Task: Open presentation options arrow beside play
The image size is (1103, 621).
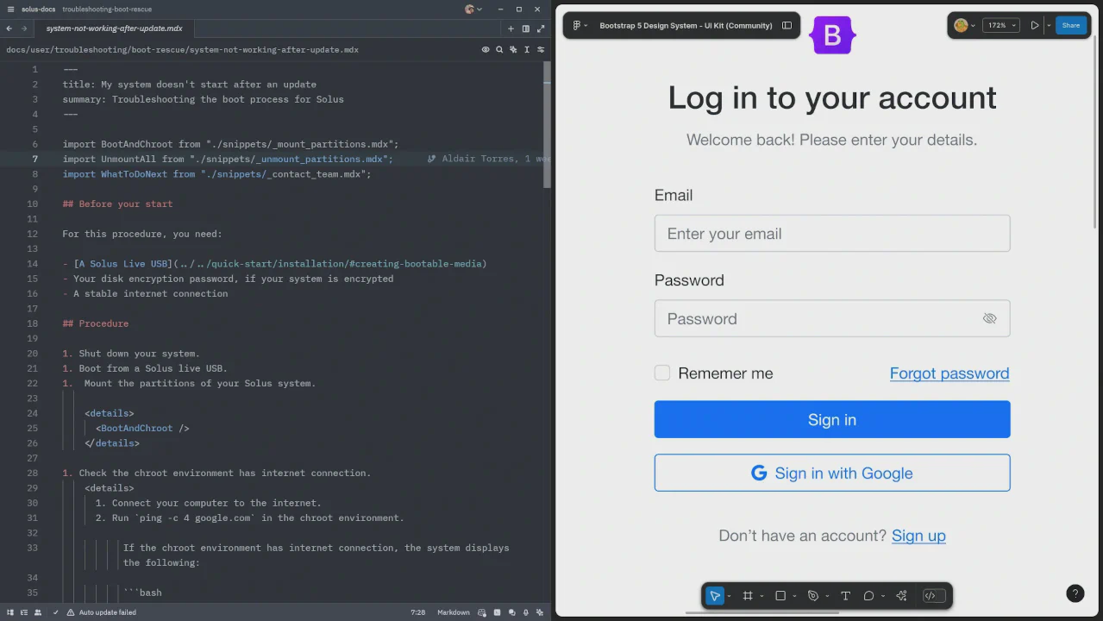Action: tap(1048, 25)
